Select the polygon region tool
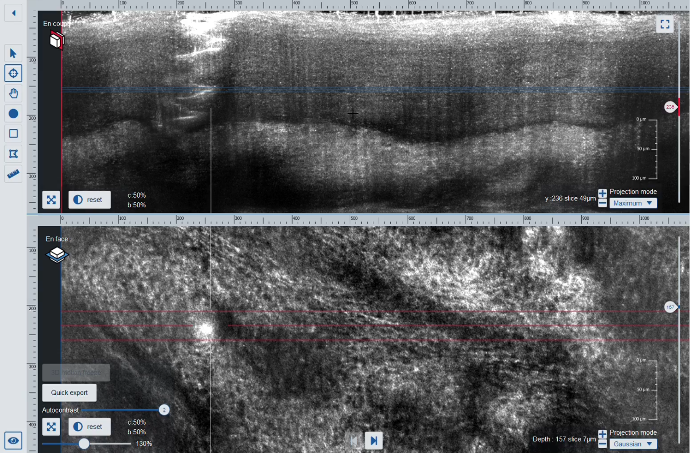The width and height of the screenshot is (690, 453). click(x=13, y=154)
